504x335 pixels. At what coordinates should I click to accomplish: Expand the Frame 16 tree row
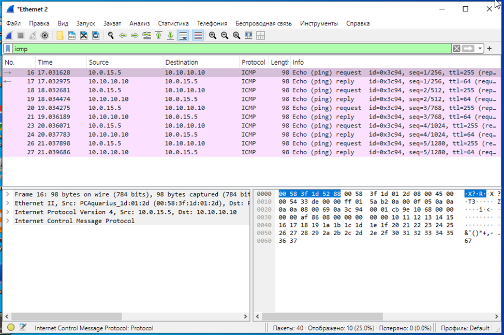[8, 194]
